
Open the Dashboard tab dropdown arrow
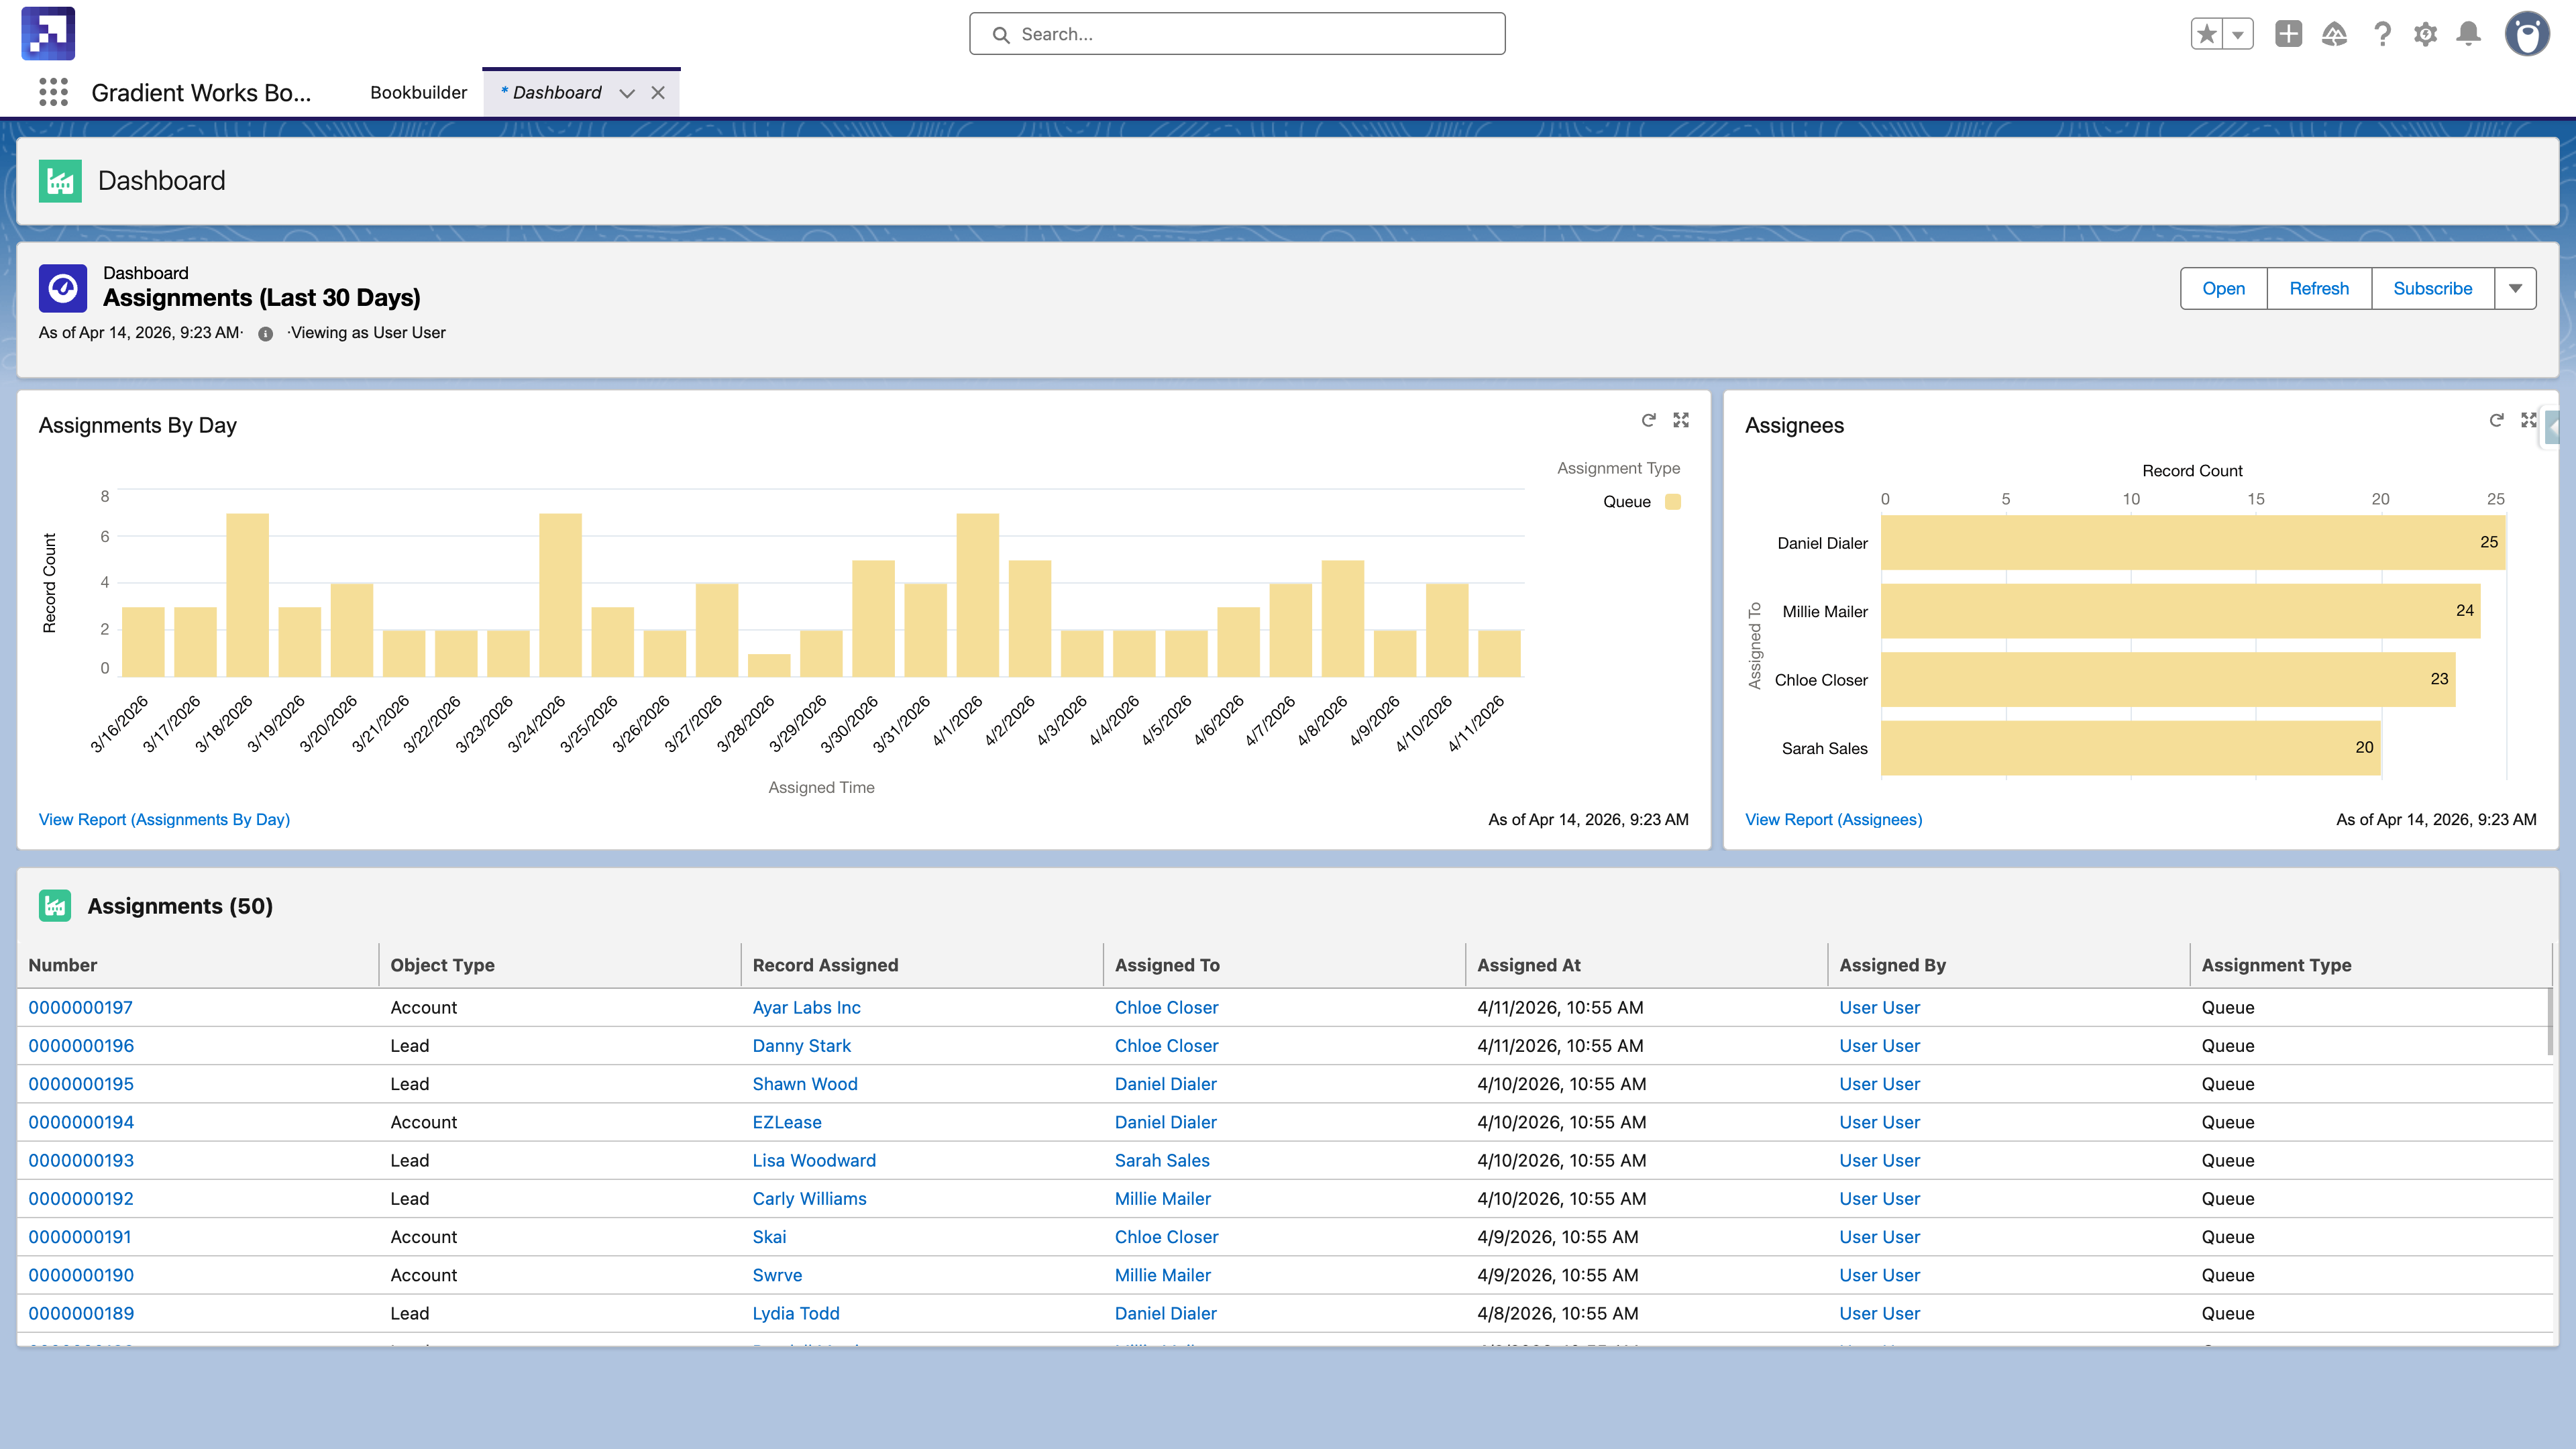[627, 93]
